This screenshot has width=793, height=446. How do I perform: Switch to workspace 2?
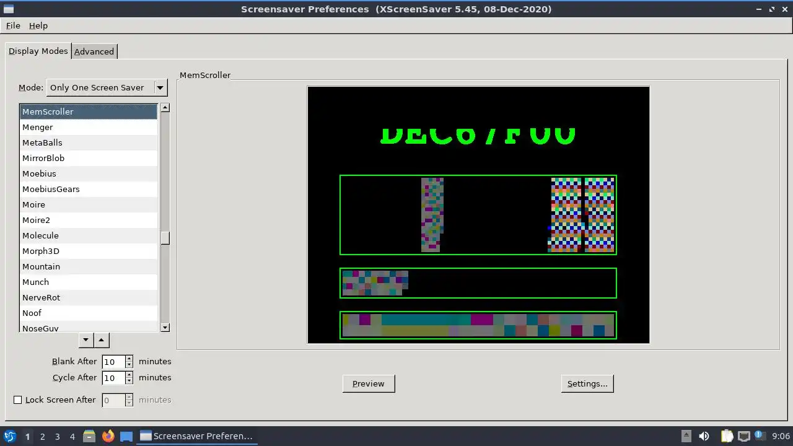(42, 436)
